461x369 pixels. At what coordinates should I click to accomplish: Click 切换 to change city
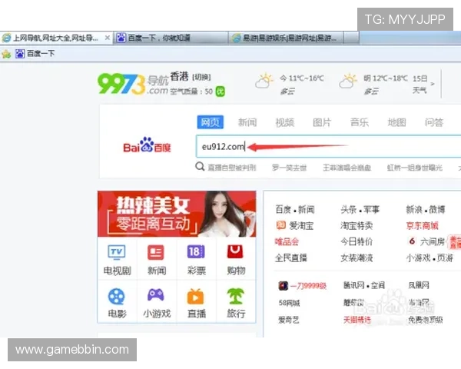pos(201,77)
